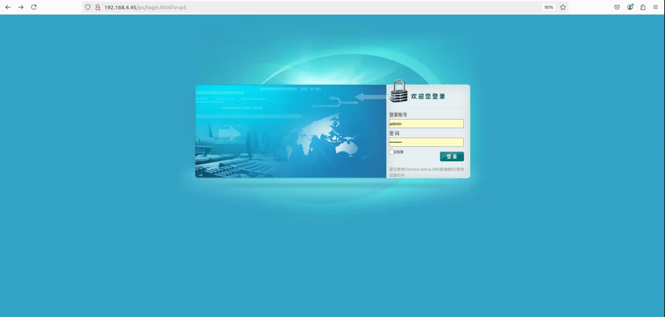Open the Pocket save icon
Image resolution: width=665 pixels, height=317 pixels.
tap(617, 7)
